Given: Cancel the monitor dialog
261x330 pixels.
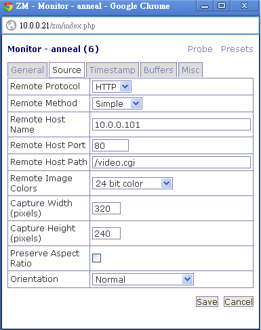Looking at the screenshot, I should pyautogui.click(x=239, y=302).
